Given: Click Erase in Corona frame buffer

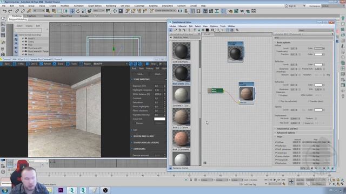Looking at the screenshot, I should (58, 64).
